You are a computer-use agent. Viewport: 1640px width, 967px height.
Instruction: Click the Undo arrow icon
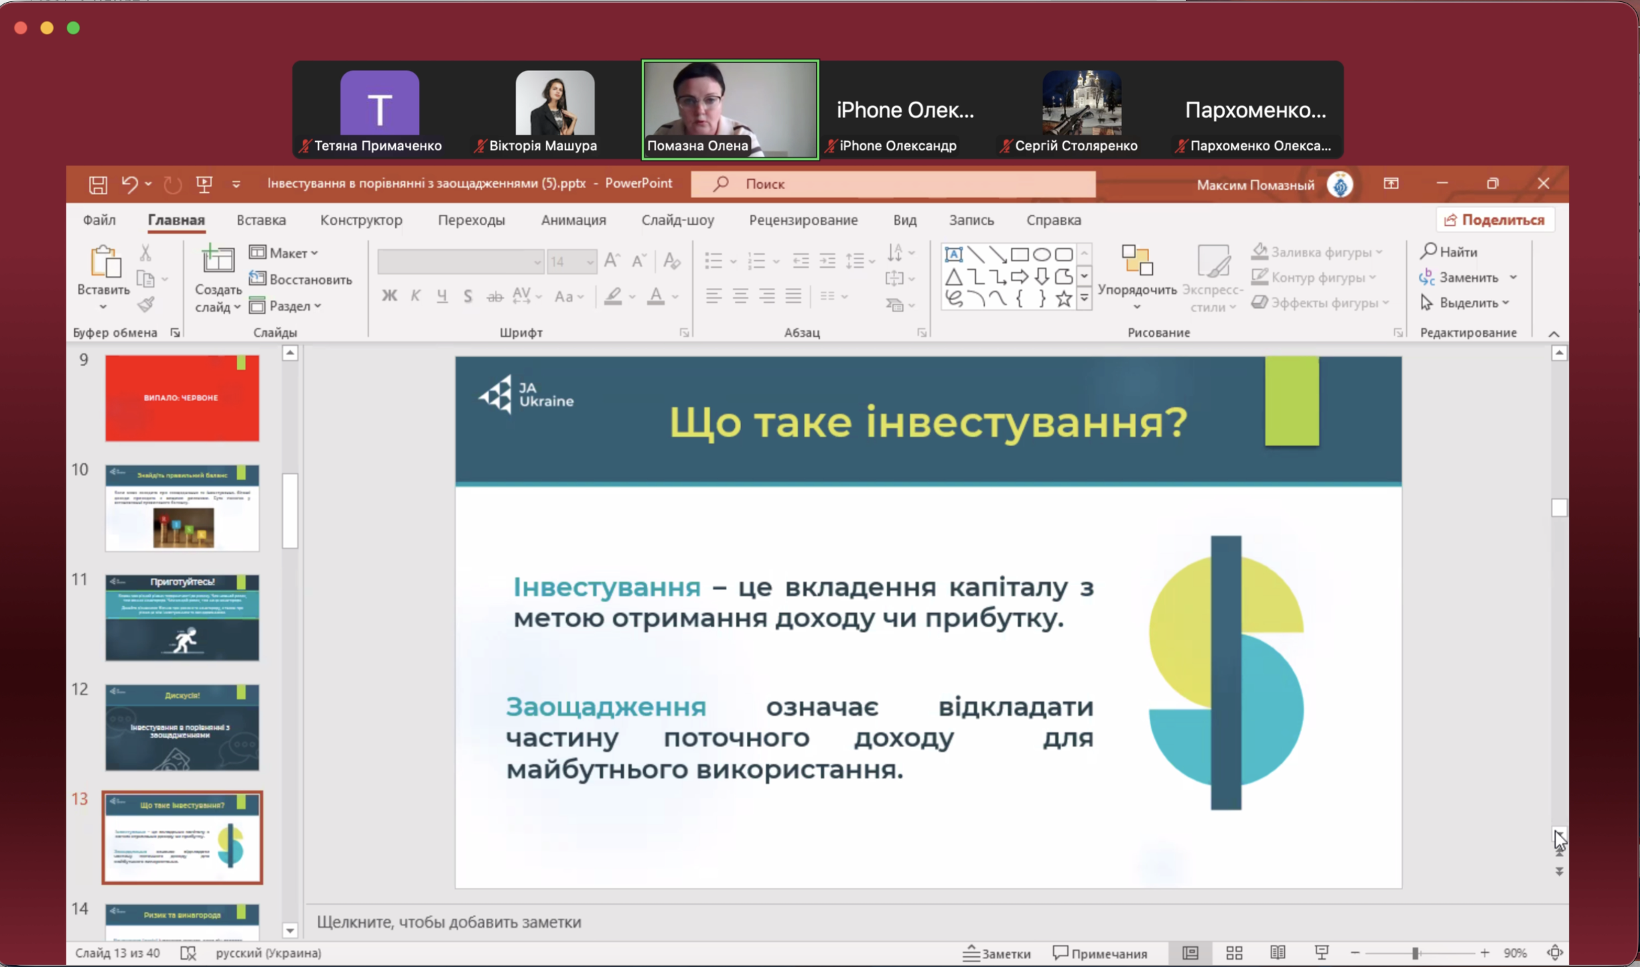(129, 184)
